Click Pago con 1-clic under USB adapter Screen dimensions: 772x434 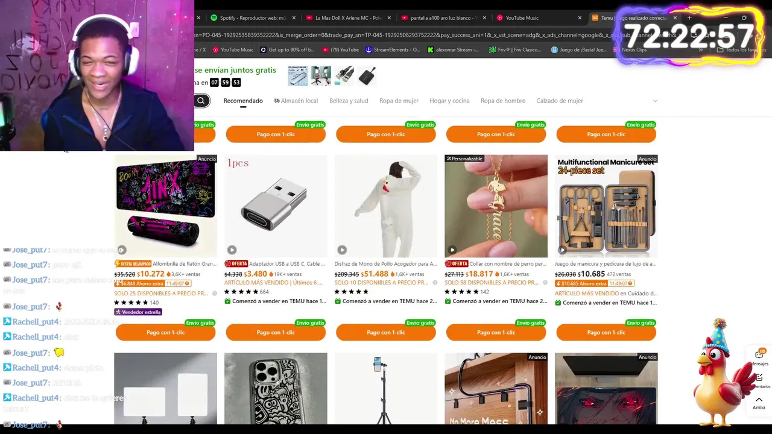(276, 332)
